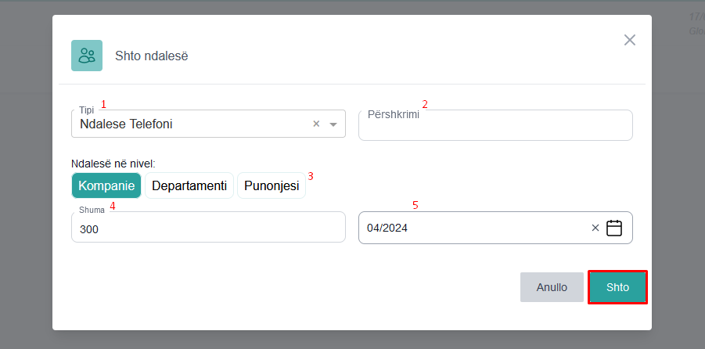Click the Shto ndalesë dialog title

[x=152, y=56]
